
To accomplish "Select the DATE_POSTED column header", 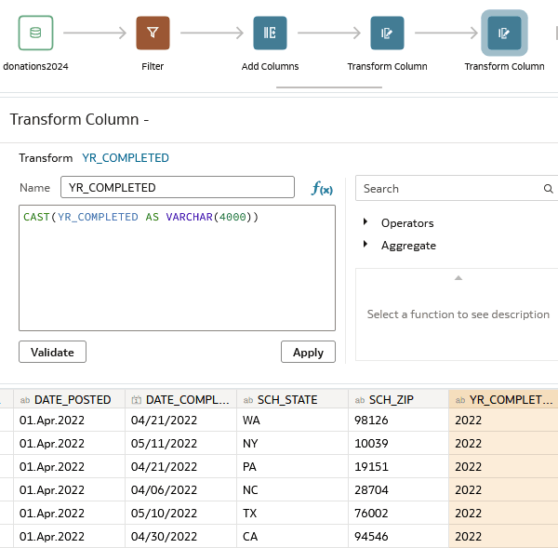I will tap(70, 399).
